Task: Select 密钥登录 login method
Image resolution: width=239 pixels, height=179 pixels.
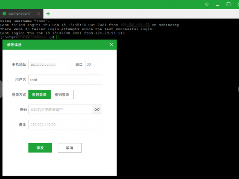Action: click(62, 95)
